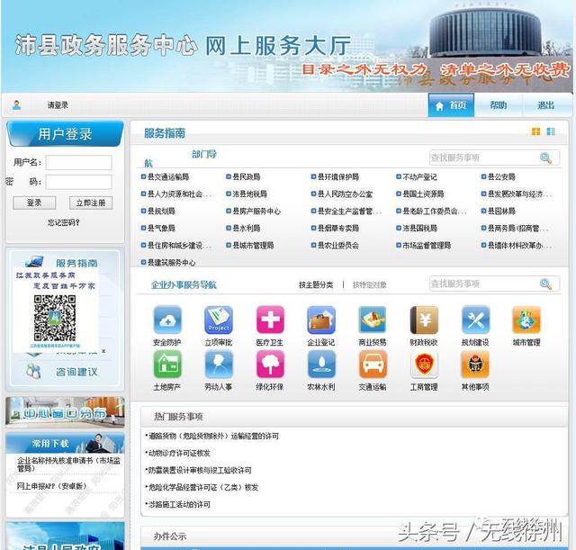Open department 县建筑服务中心

[x=172, y=263]
